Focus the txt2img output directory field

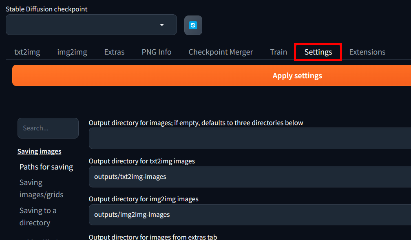pos(250,176)
